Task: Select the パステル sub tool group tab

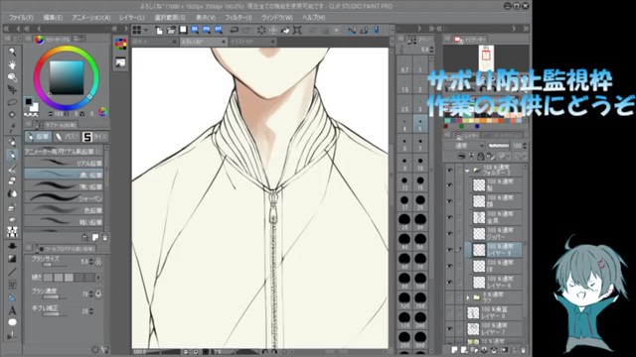Action: click(x=67, y=137)
